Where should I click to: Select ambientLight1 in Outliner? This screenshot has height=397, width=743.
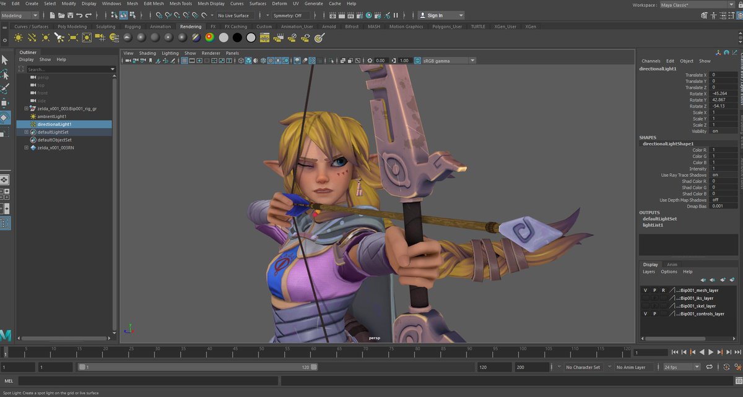[51, 116]
